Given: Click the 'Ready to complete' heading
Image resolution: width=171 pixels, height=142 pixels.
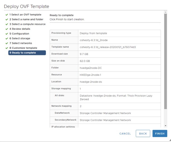Looking at the screenshot, I should (x=62, y=15).
